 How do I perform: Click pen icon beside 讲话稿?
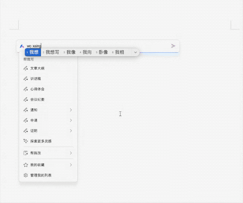point(25,79)
